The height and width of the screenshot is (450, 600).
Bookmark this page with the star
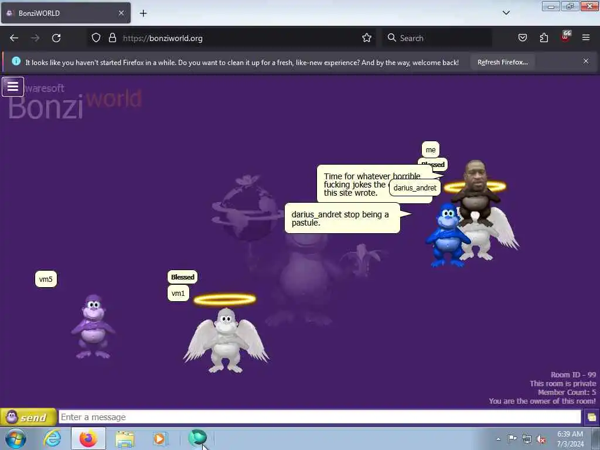pos(367,38)
